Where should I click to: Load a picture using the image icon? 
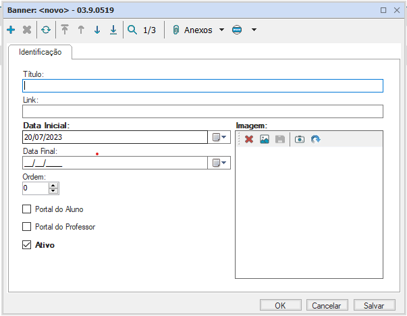pyautogui.click(x=265, y=139)
